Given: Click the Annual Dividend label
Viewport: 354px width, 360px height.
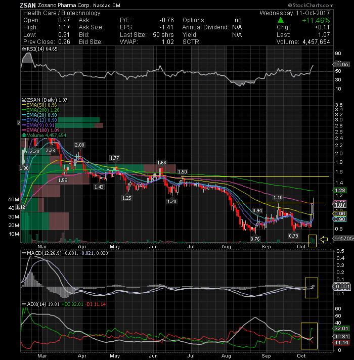Looking at the screenshot, I should pos(205,27).
